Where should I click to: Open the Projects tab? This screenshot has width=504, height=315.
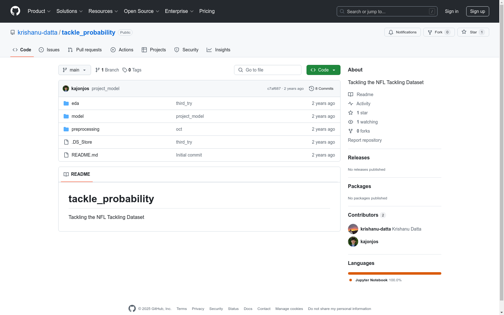point(154,50)
